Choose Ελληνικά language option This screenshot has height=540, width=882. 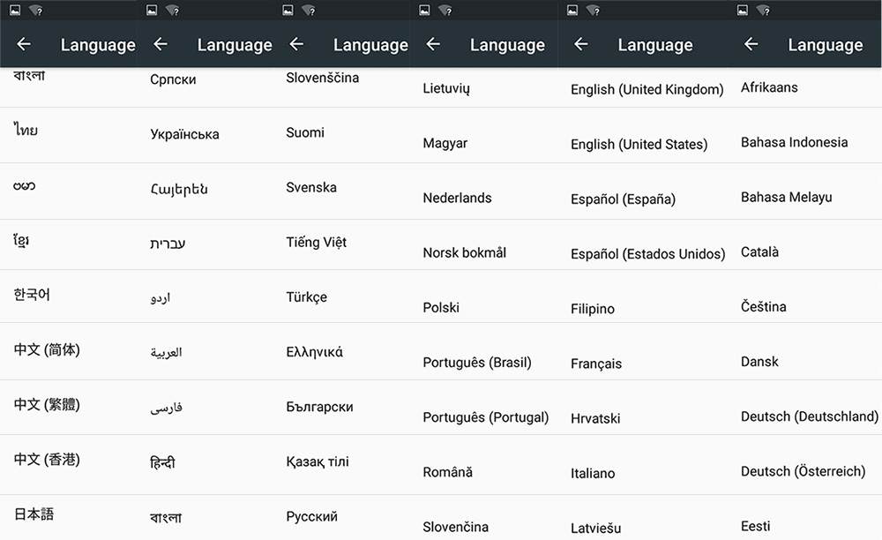[x=315, y=352]
